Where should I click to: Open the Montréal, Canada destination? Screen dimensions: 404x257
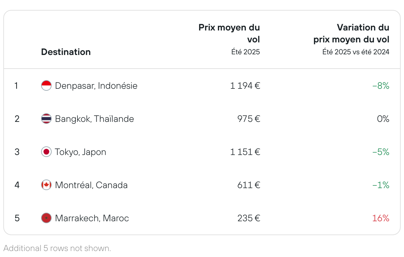tap(91, 185)
